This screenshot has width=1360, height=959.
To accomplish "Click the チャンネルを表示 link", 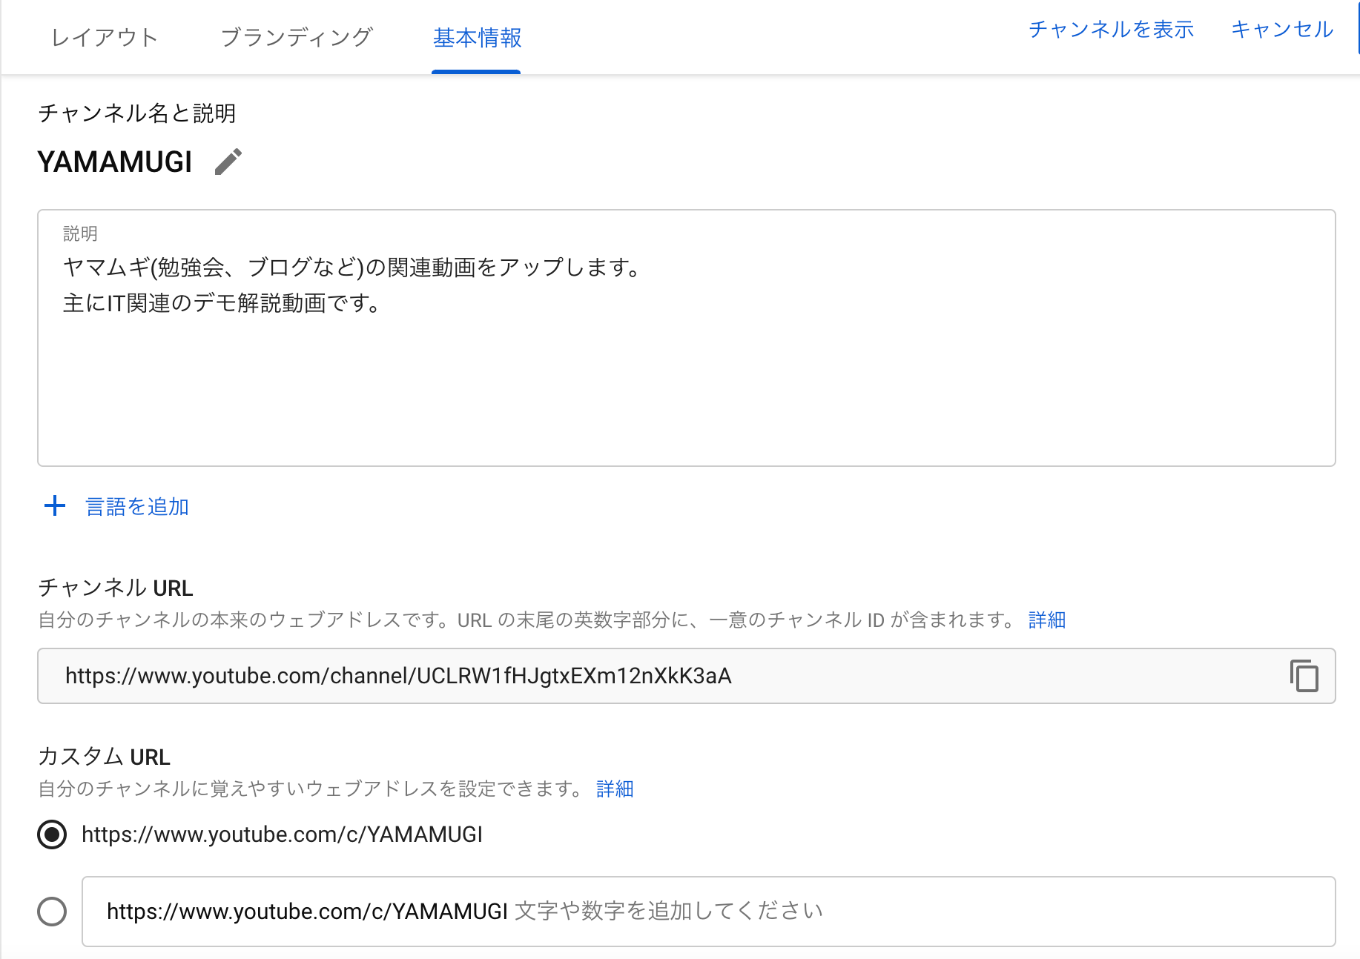I will pos(1111,29).
